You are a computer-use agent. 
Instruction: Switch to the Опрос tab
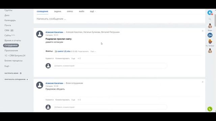(x=70, y=11)
